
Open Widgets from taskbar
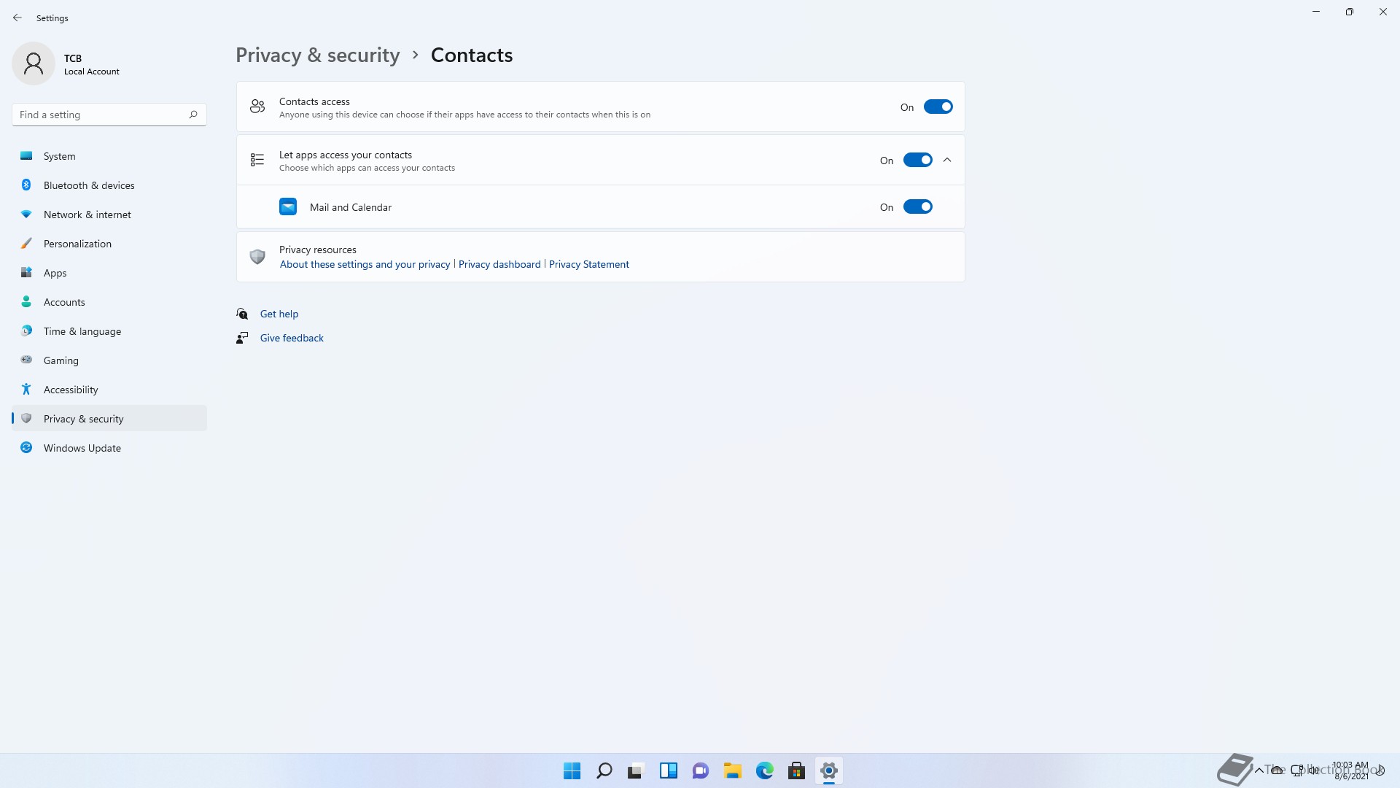coord(669,770)
